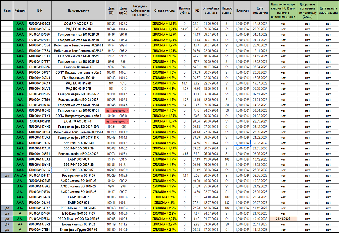
Task: Click the 'Цена (руб.)' header cell
Action: click(x=123, y=10)
